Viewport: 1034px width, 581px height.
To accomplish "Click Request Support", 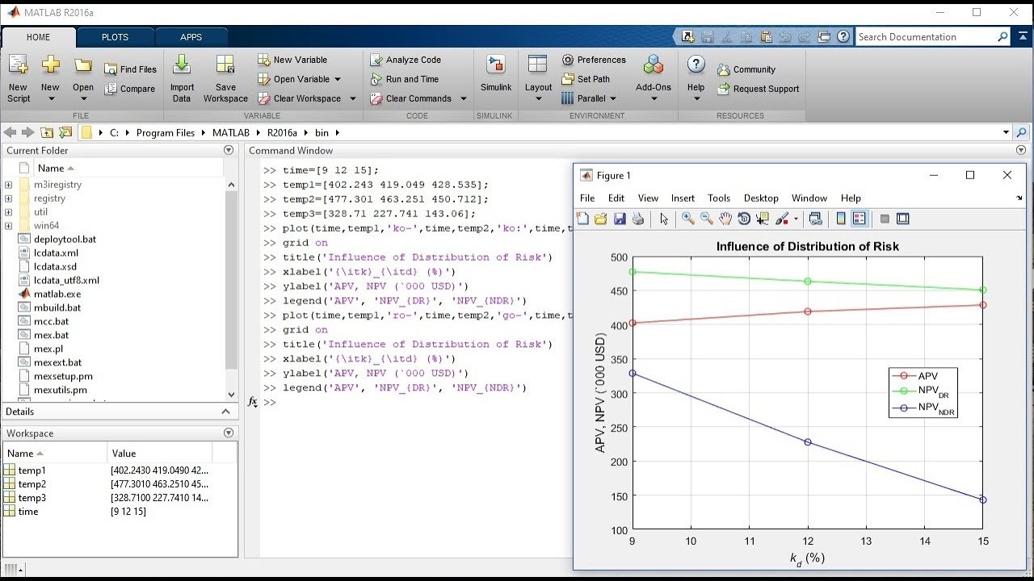I will pos(758,89).
